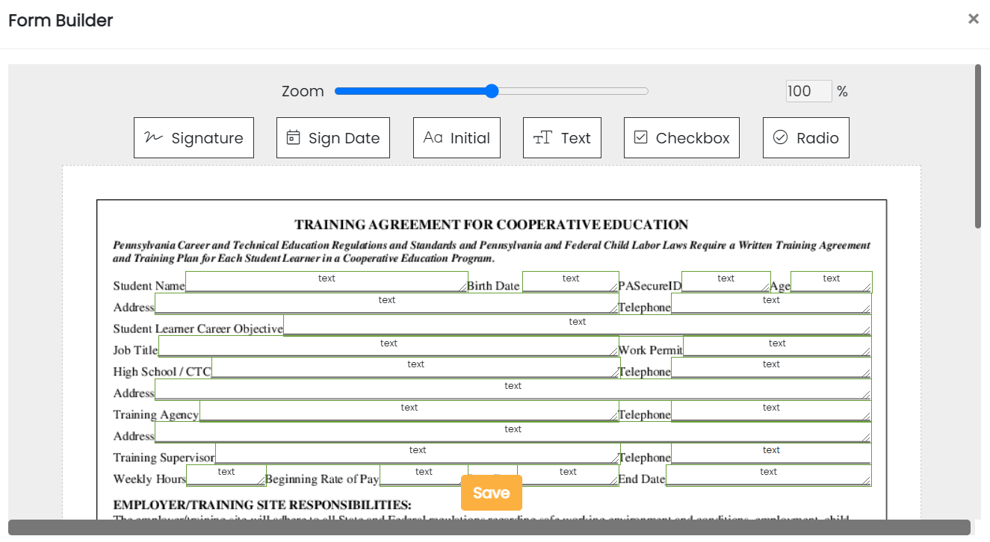Click the 'TRAINING AGREEMENT FOR COOPERATIVE EDUCATION' heading
Viewport: 990px width, 542px height.
coord(492,225)
